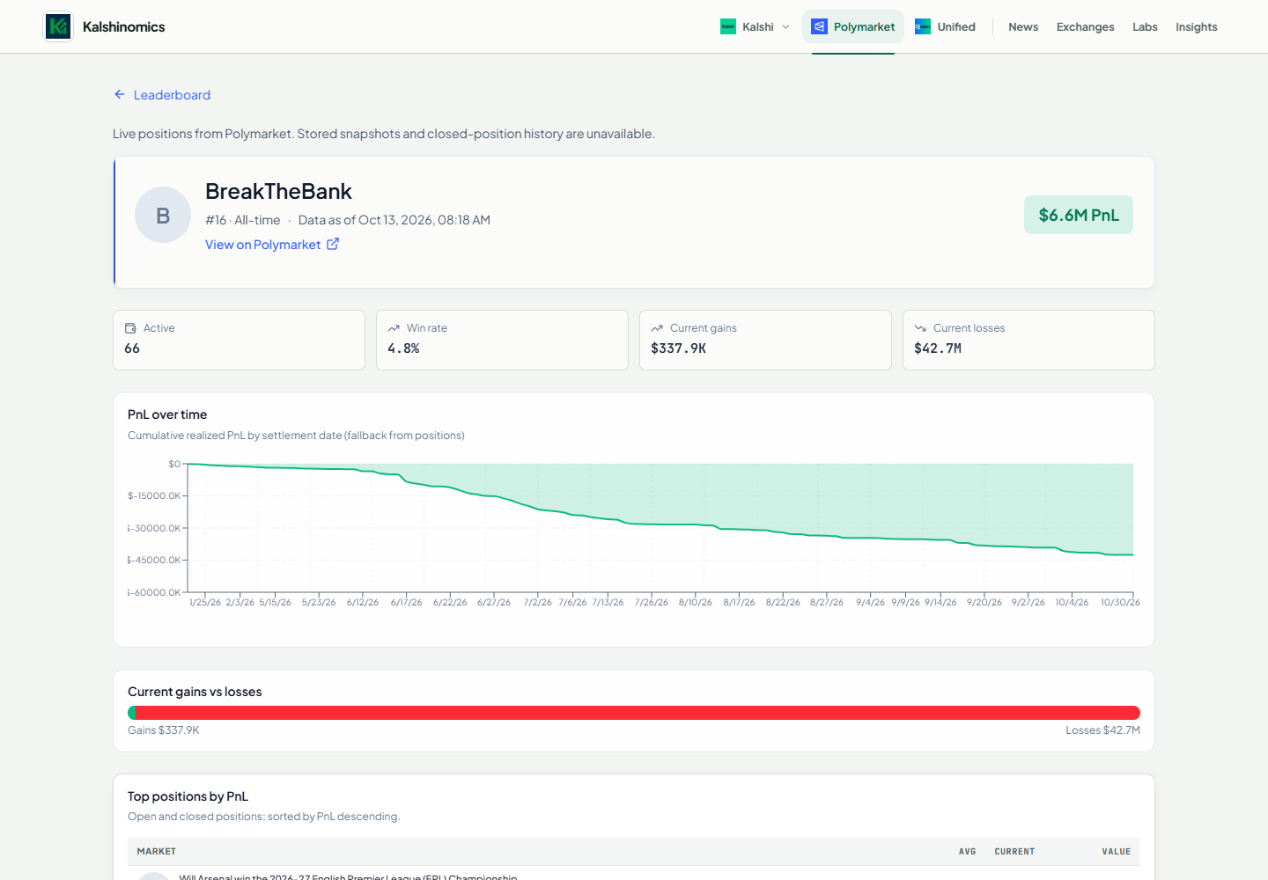
Task: Click the red losses portion of bar
Action: click(638, 713)
